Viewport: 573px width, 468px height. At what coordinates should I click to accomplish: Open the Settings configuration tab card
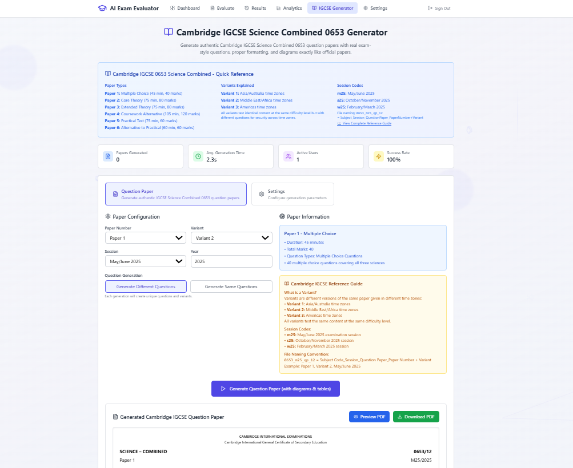[x=292, y=193]
